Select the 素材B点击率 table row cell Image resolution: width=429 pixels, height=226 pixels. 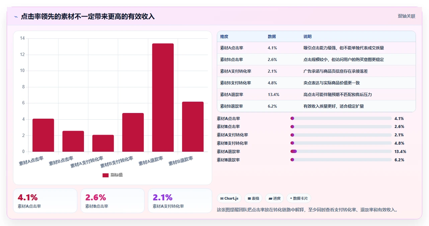(232, 60)
